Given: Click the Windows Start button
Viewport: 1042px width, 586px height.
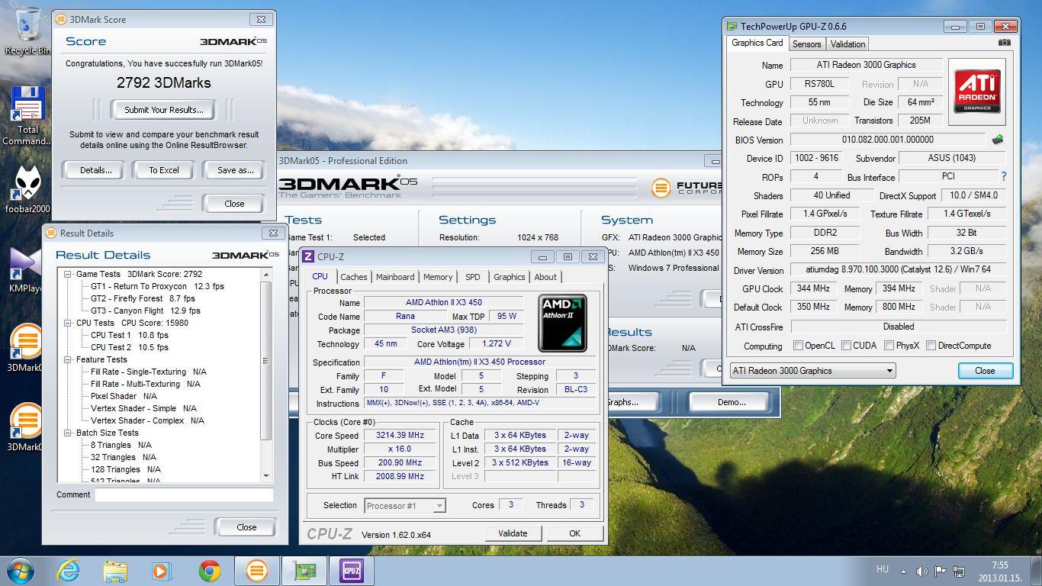Looking at the screenshot, I should pyautogui.click(x=19, y=571).
